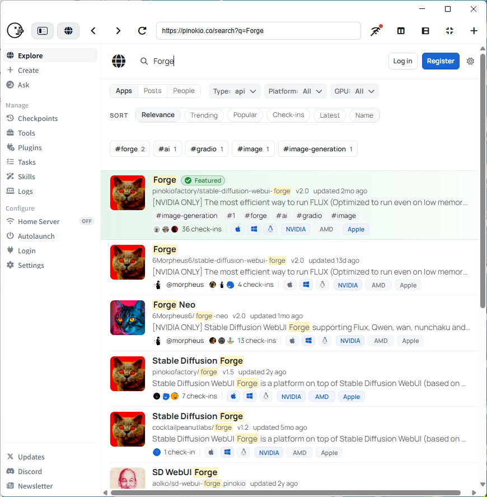Viewport: 487px width, 497px height.
Task: Switch to the Posts tab
Action: pos(153,91)
